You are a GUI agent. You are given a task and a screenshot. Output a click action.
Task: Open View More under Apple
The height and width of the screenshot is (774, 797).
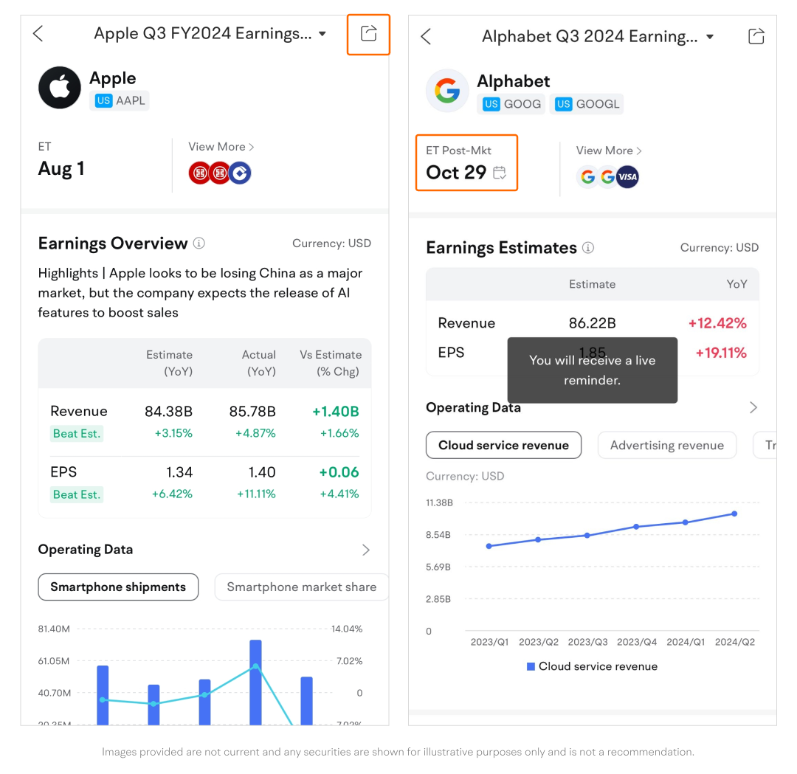(x=221, y=147)
